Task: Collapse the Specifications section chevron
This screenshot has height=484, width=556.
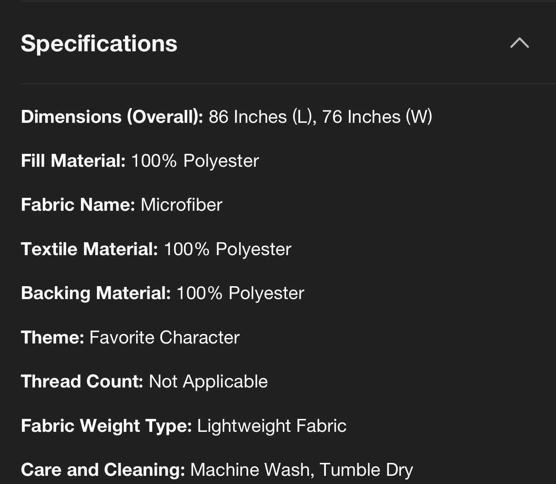Action: point(519,43)
